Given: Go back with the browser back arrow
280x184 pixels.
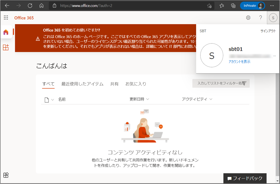Looking at the screenshot, I should pyautogui.click(x=7, y=6).
